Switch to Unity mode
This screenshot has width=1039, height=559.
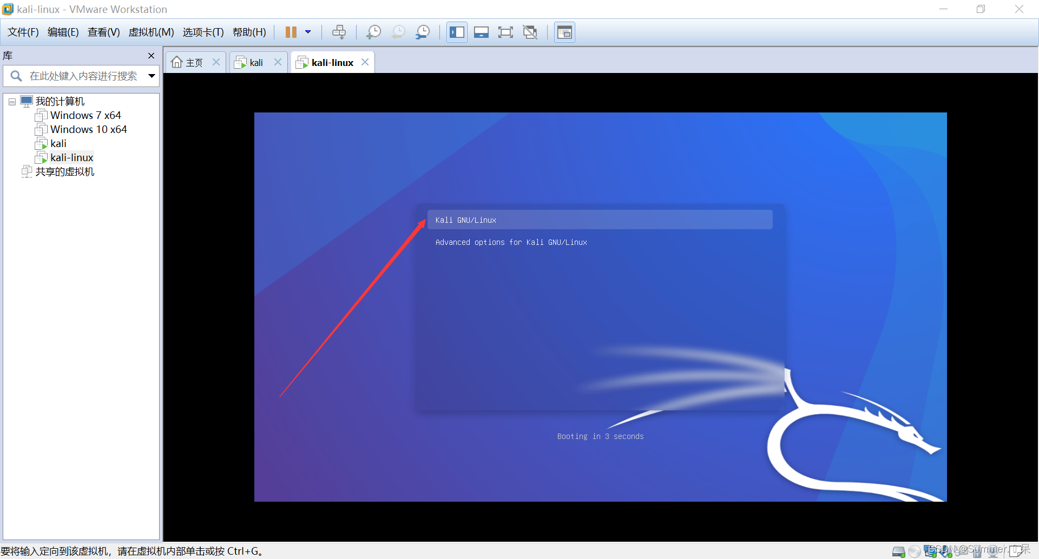coord(530,32)
